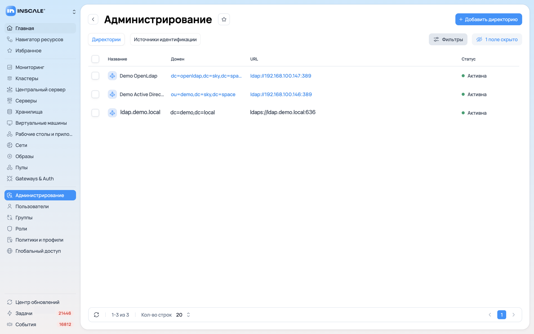The image size is (534, 334).
Task: Click the Добавить директорию button
Action: (x=489, y=19)
